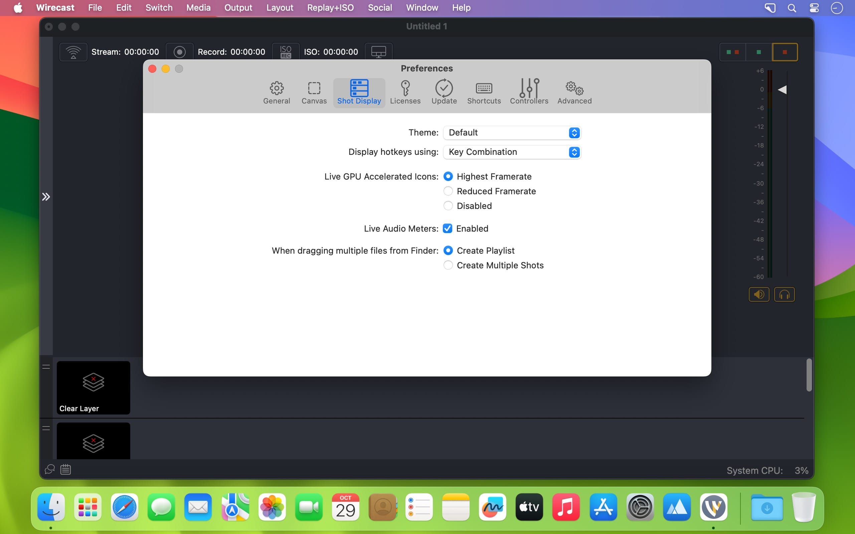This screenshot has height=534, width=855.
Task: Click the Record button icon
Action: pos(179,52)
